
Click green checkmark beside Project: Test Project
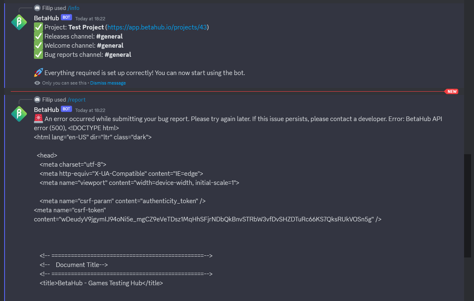38,27
